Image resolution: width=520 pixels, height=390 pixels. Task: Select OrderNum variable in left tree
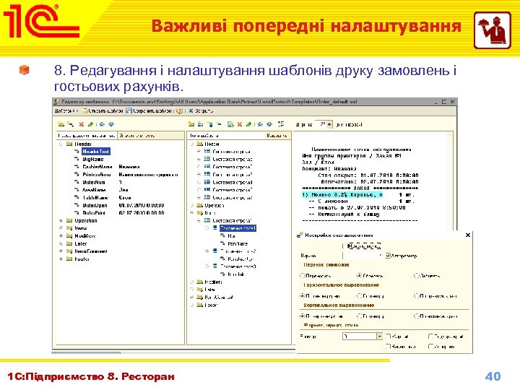click(93, 182)
